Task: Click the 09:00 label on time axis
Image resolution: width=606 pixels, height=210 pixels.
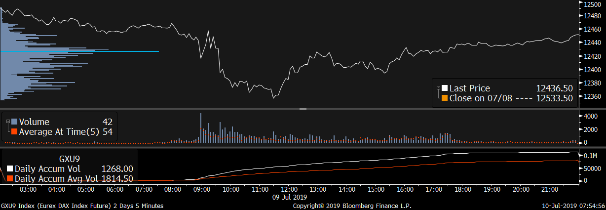Action: tap(202, 190)
